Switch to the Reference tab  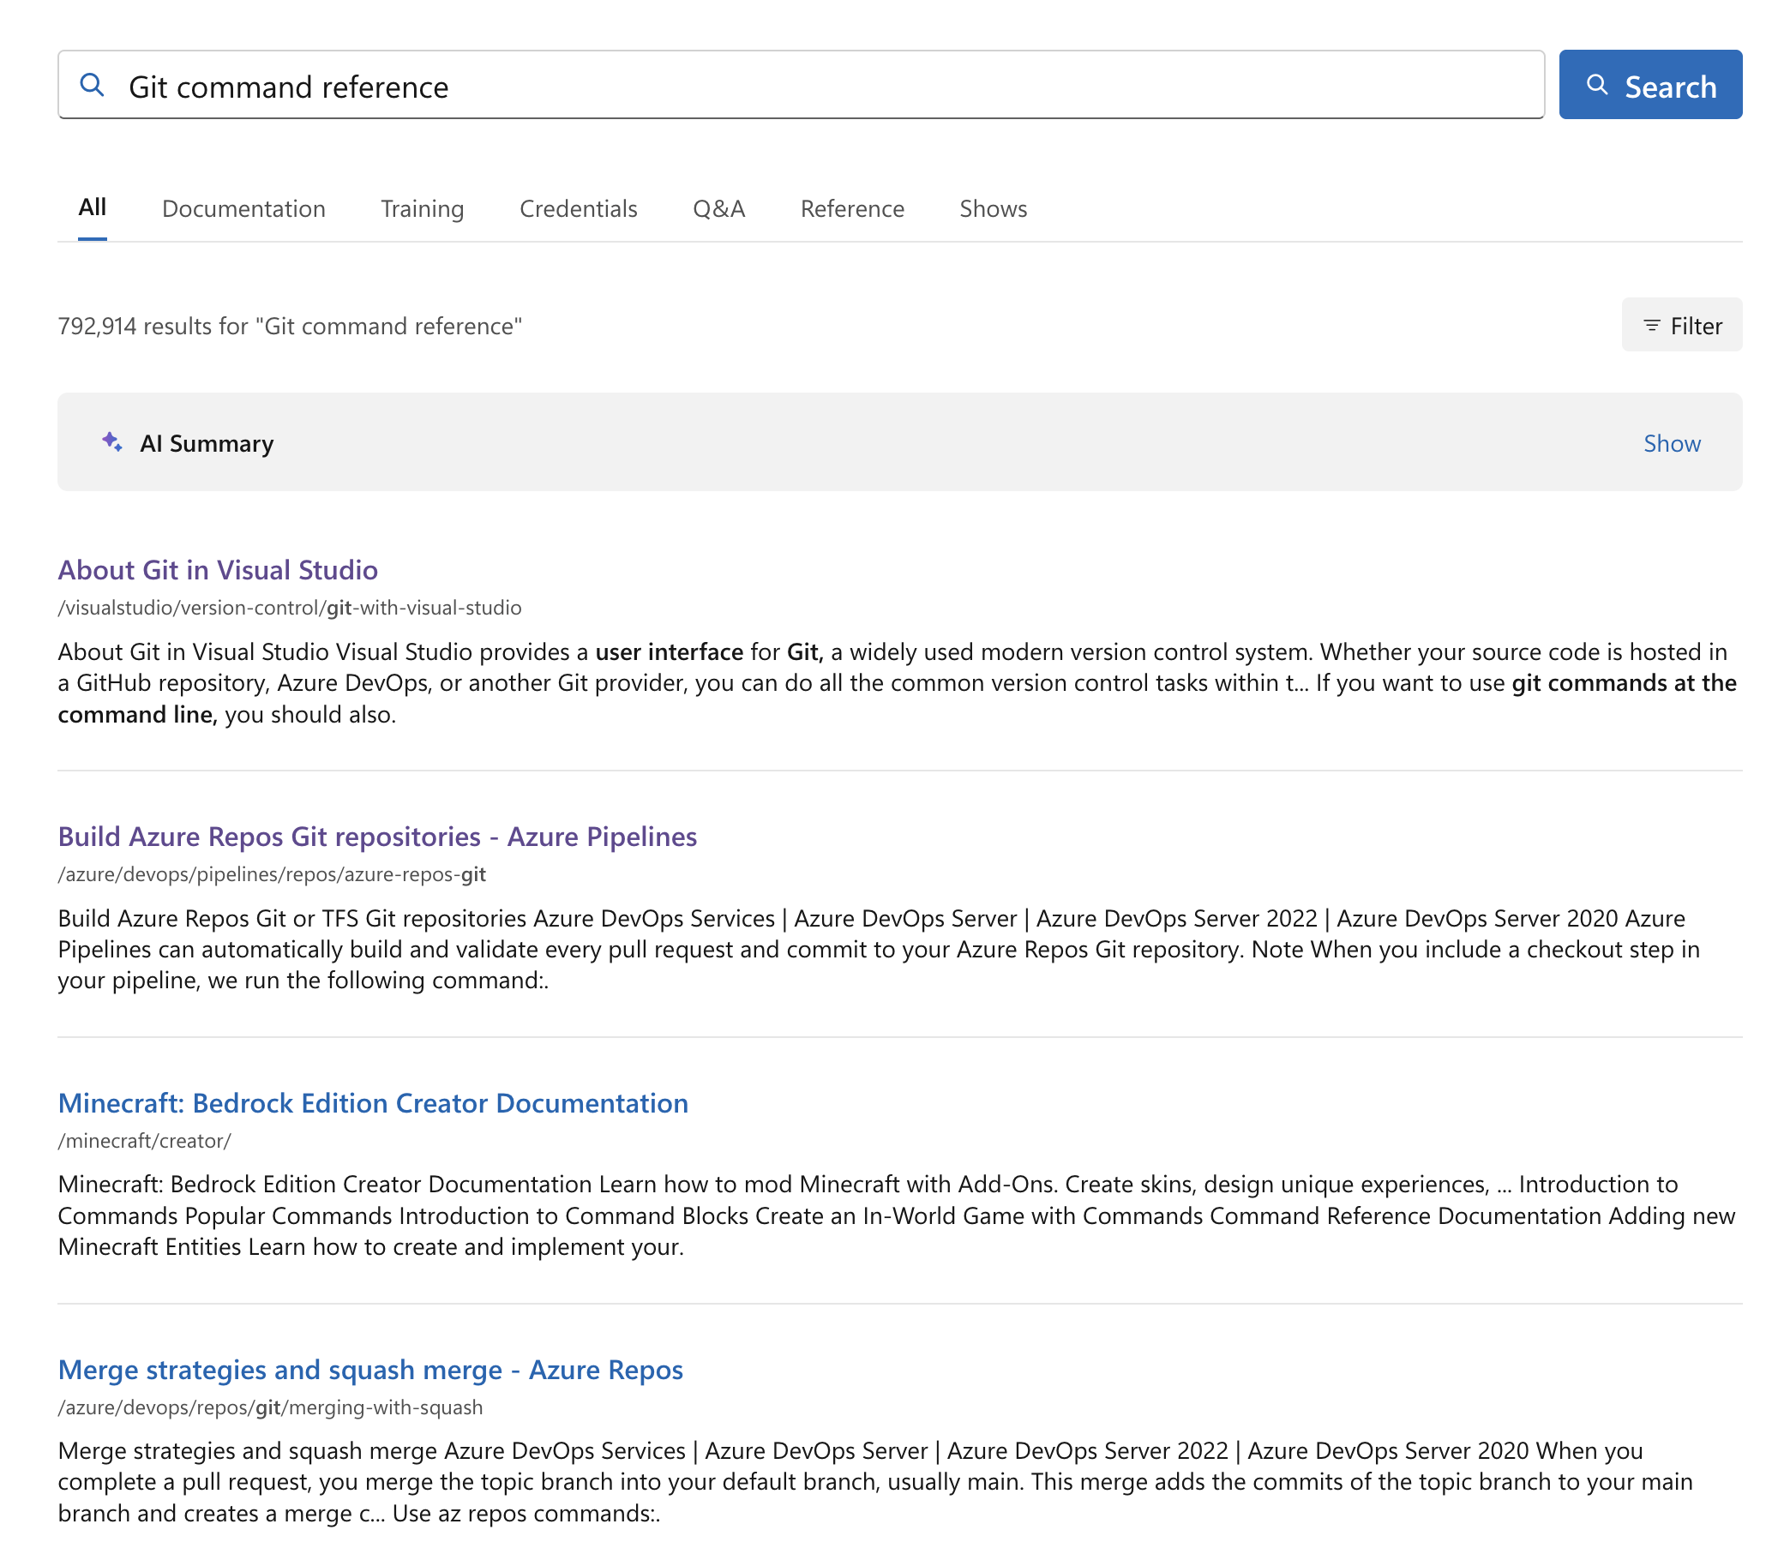(x=852, y=208)
